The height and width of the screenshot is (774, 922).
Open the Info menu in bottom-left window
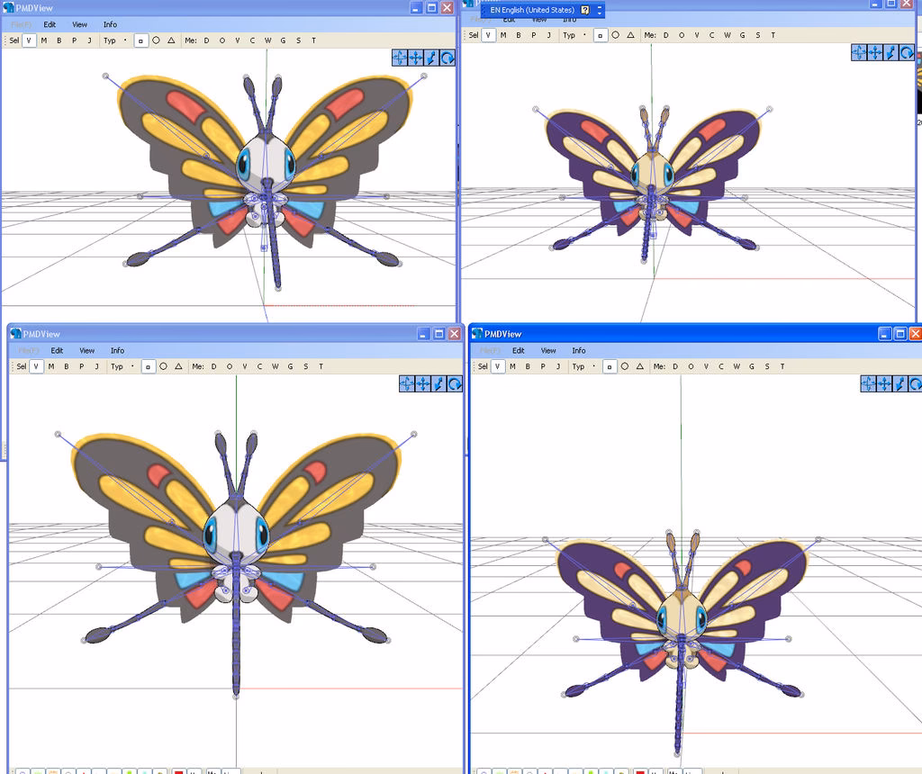(x=117, y=351)
